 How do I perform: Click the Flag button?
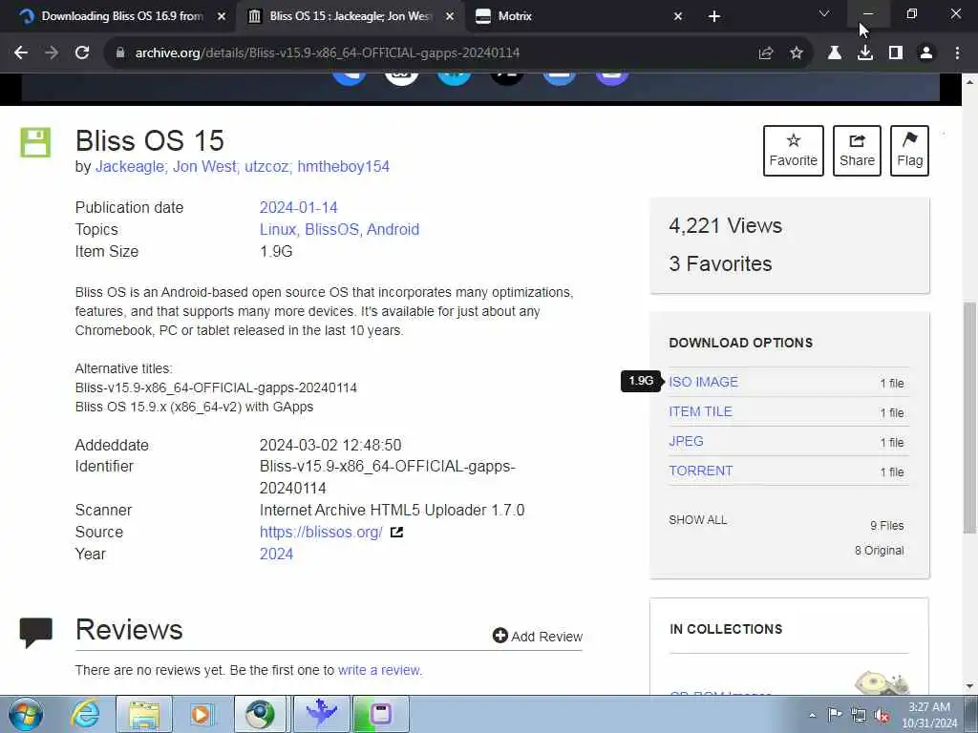pos(909,151)
